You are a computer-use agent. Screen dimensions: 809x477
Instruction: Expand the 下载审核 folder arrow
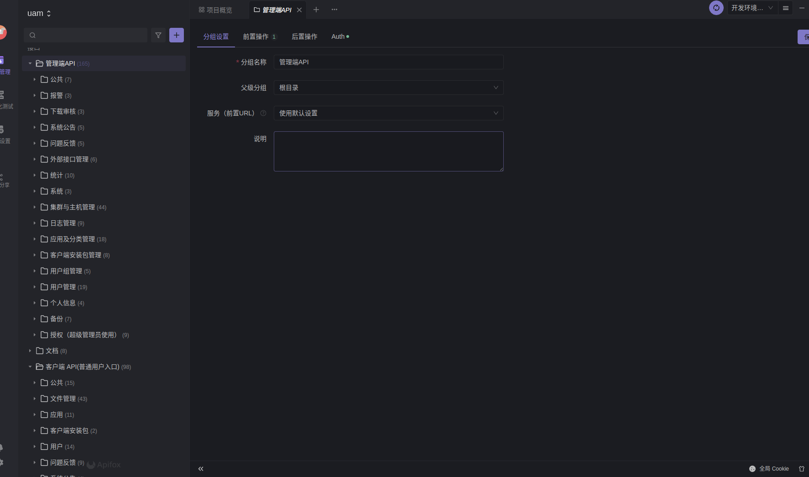[x=34, y=111]
